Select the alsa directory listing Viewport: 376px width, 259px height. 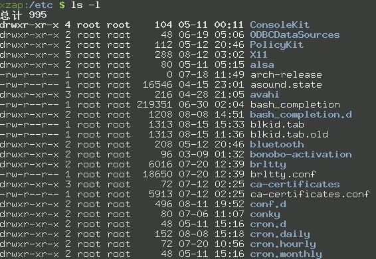pos(262,65)
